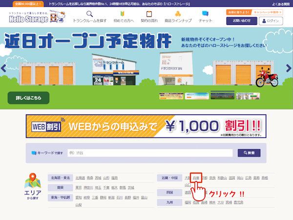Screen dimensions: 293x220
Task: Open the 愛知 area link
Action: pos(79,198)
